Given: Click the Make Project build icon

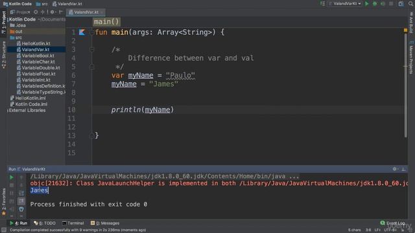Looking at the screenshot, I should 323,4.
